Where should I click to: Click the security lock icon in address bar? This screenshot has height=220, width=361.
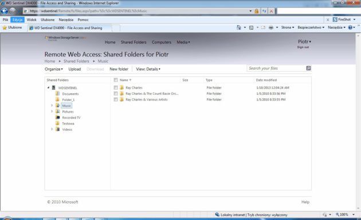point(257,11)
